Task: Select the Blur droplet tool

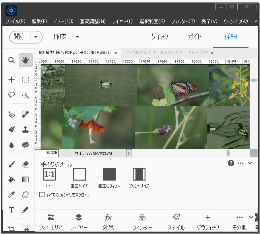Action: tap(12, 145)
